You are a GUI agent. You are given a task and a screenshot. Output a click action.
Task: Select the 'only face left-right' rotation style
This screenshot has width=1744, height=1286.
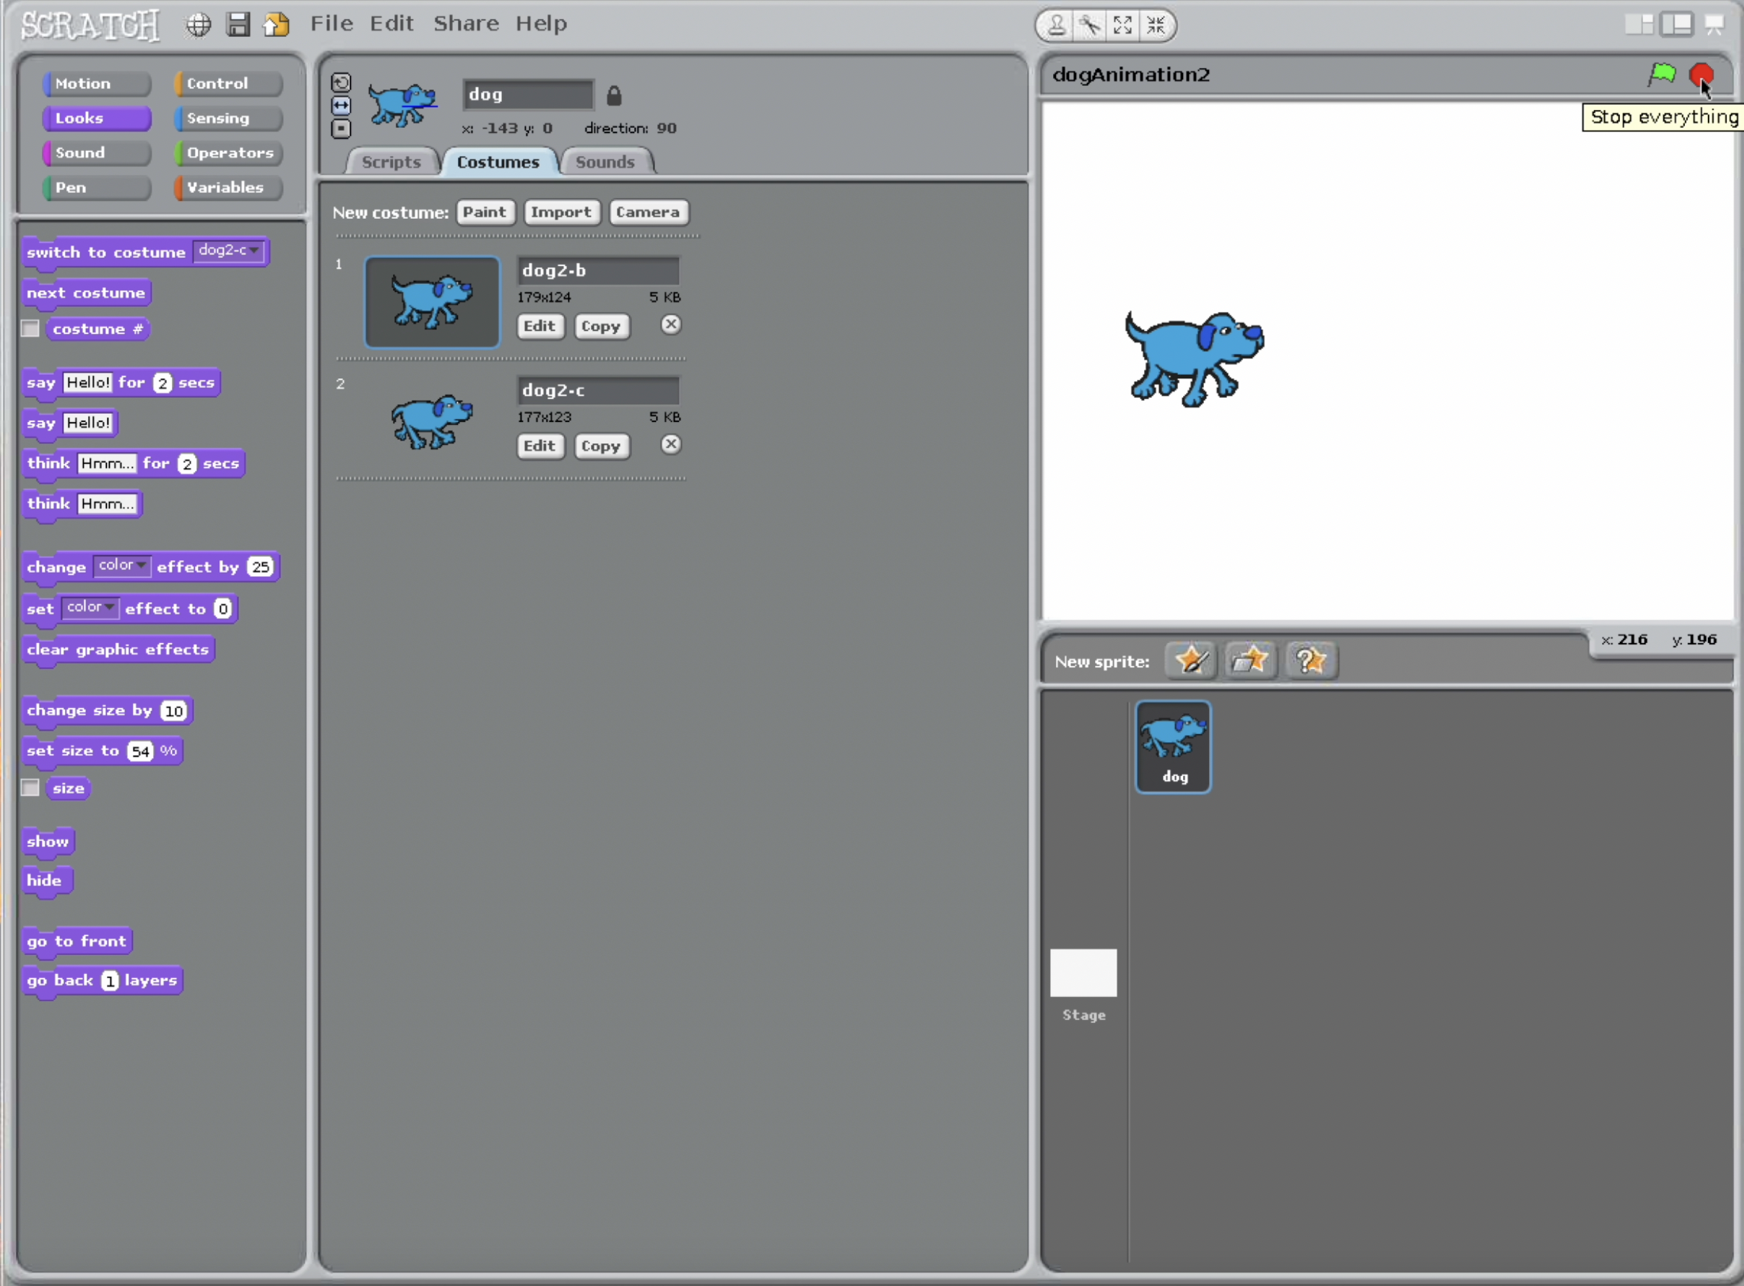click(341, 105)
